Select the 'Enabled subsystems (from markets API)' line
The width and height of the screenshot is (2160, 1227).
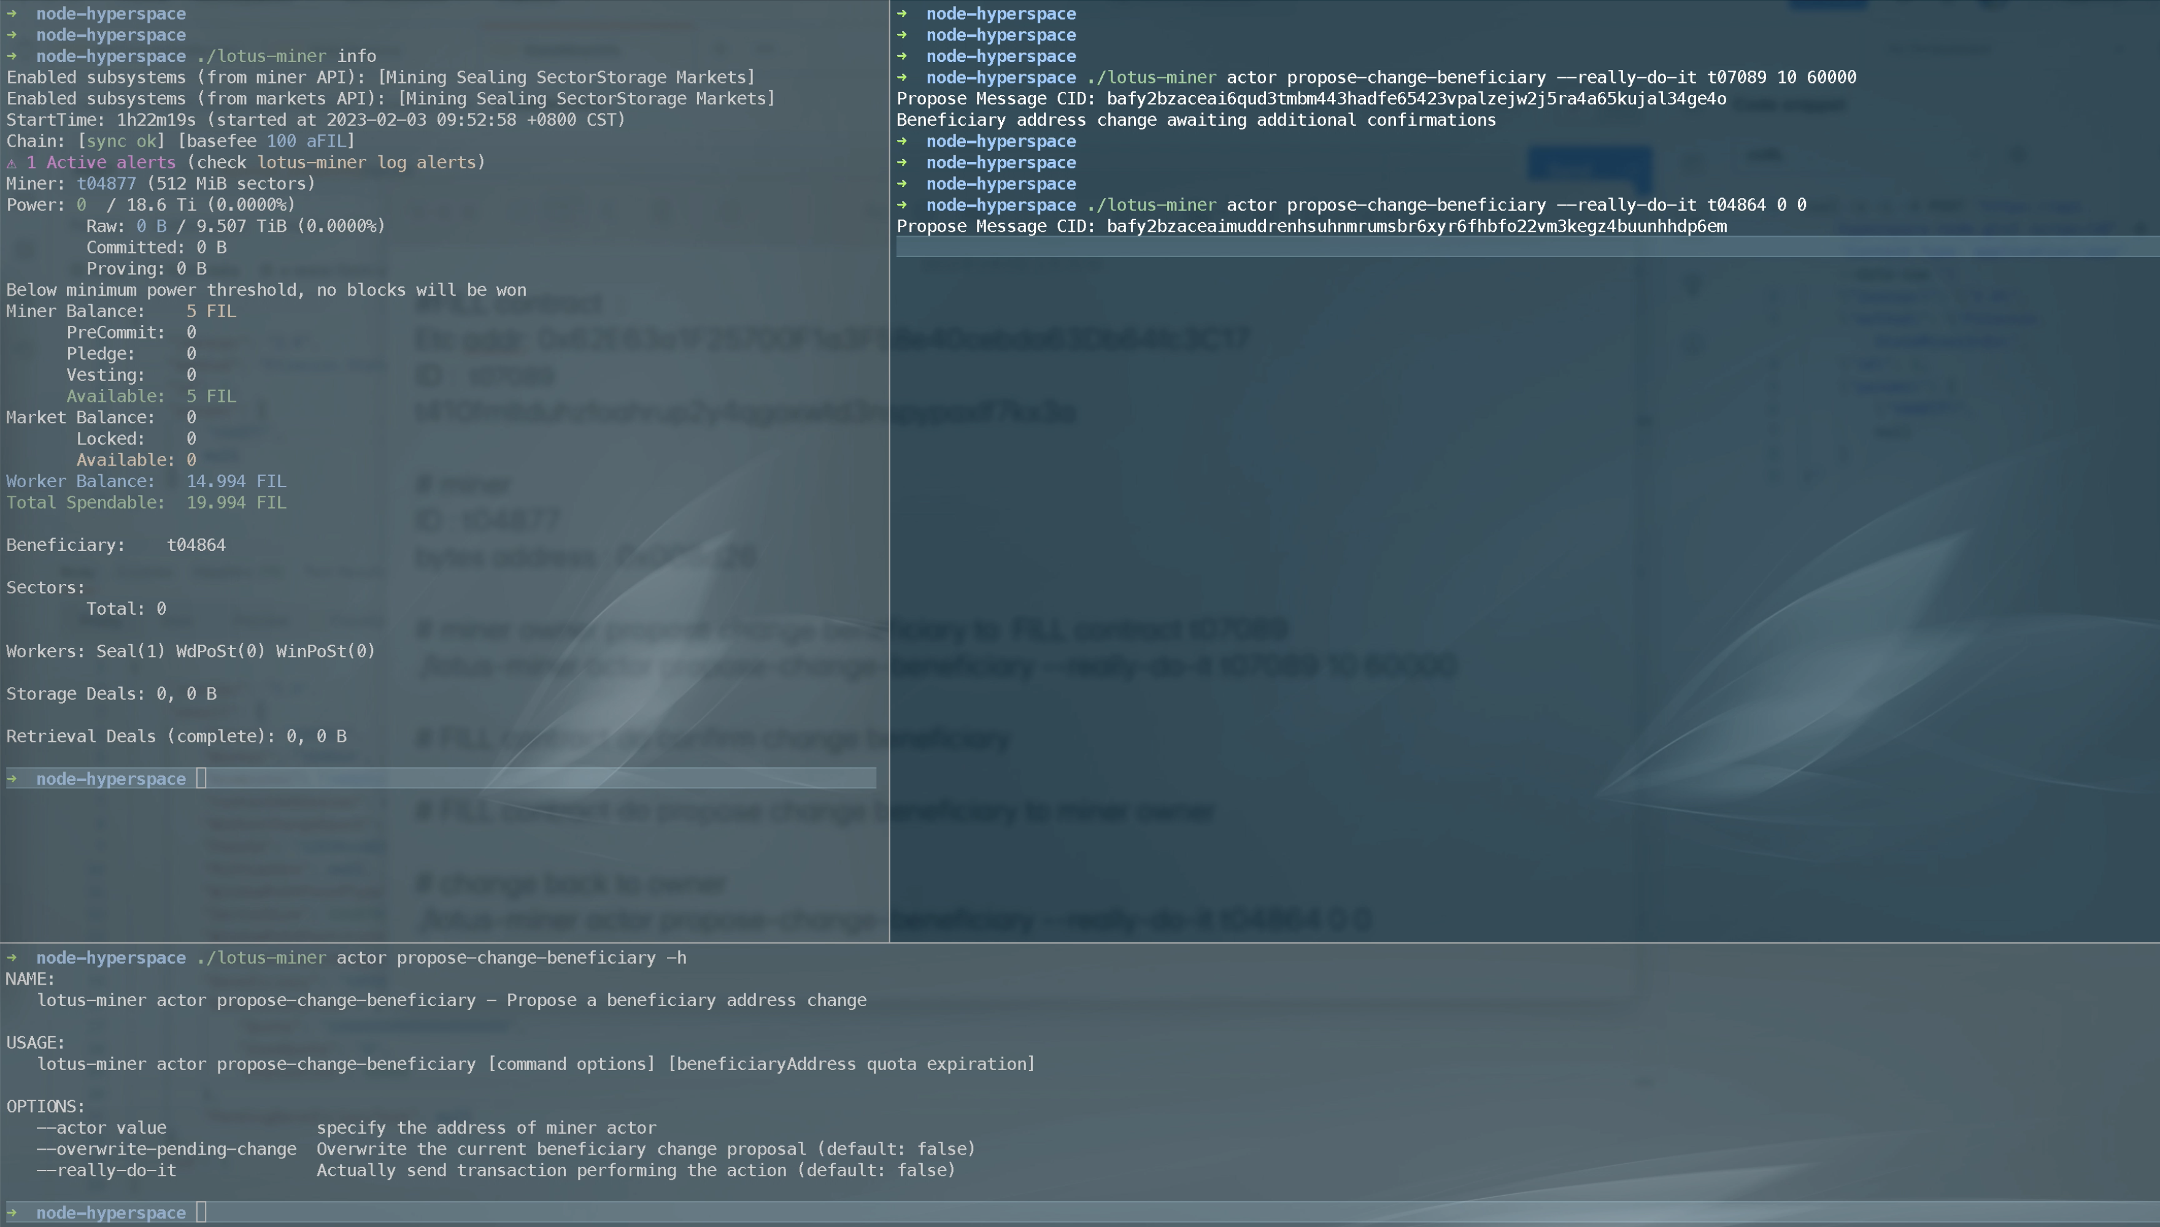pyautogui.click(x=391, y=99)
